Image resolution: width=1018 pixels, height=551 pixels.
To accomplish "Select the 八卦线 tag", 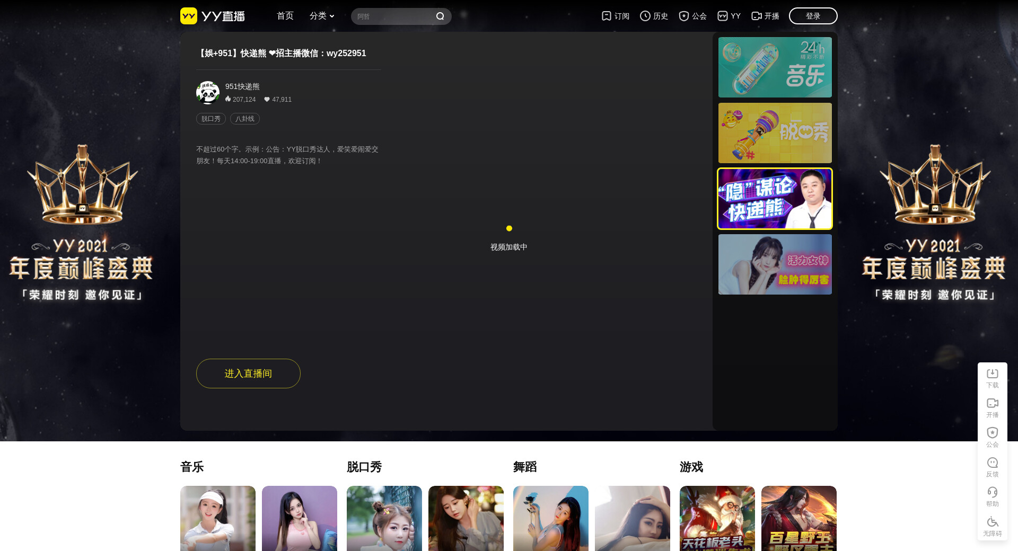I will (x=245, y=119).
